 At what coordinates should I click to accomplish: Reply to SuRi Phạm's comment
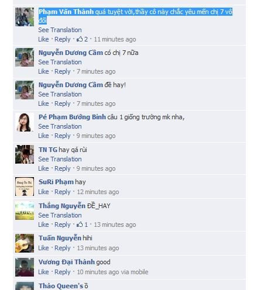63,192
